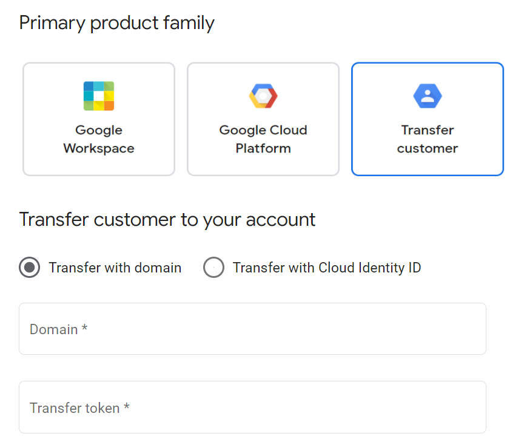Screen dimensions: 527x448
Task: Select the Transfer customer product family
Action: [x=427, y=119]
